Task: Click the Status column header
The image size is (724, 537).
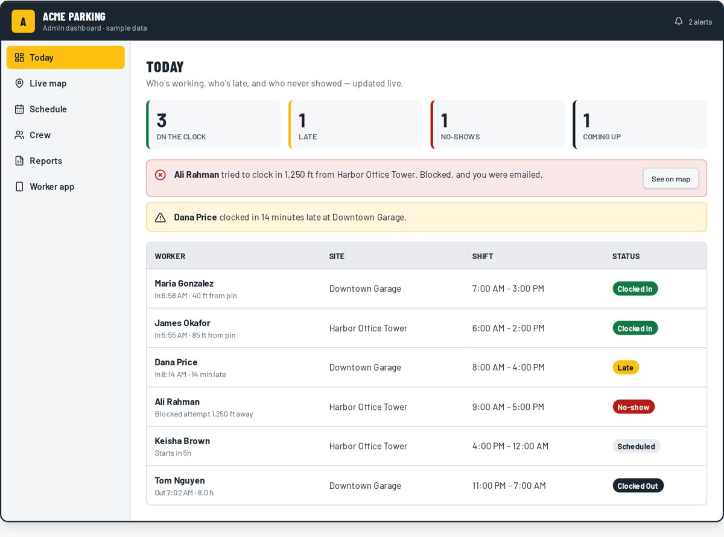Action: [x=626, y=256]
